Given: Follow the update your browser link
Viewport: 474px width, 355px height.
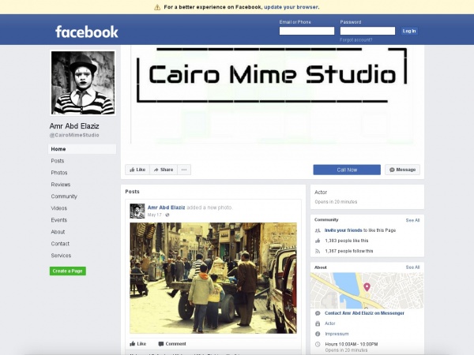Looking at the screenshot, I should [291, 7].
